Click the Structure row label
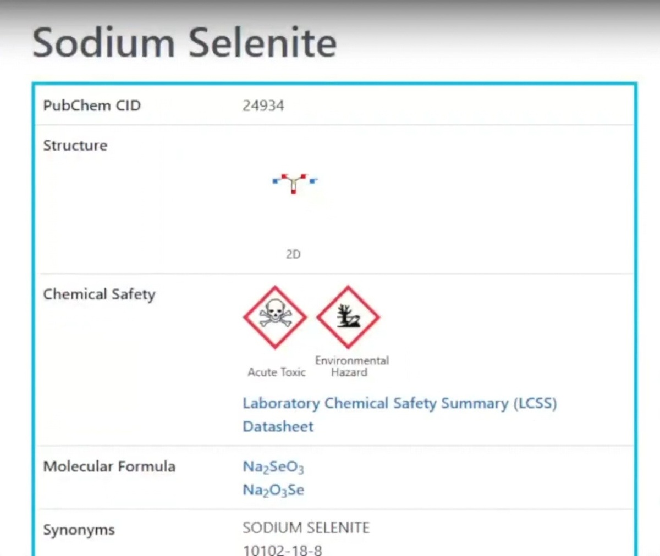 [75, 146]
